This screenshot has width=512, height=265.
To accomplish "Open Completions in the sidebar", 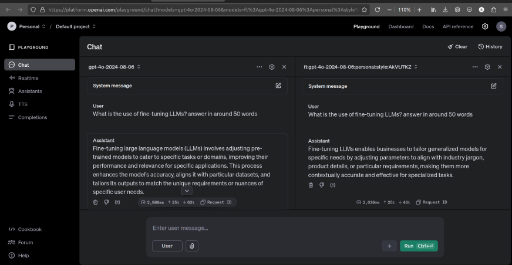I will pyautogui.click(x=28, y=117).
